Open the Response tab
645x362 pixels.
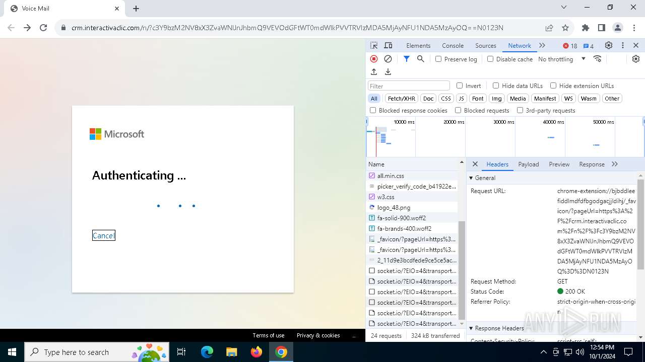[592, 164]
